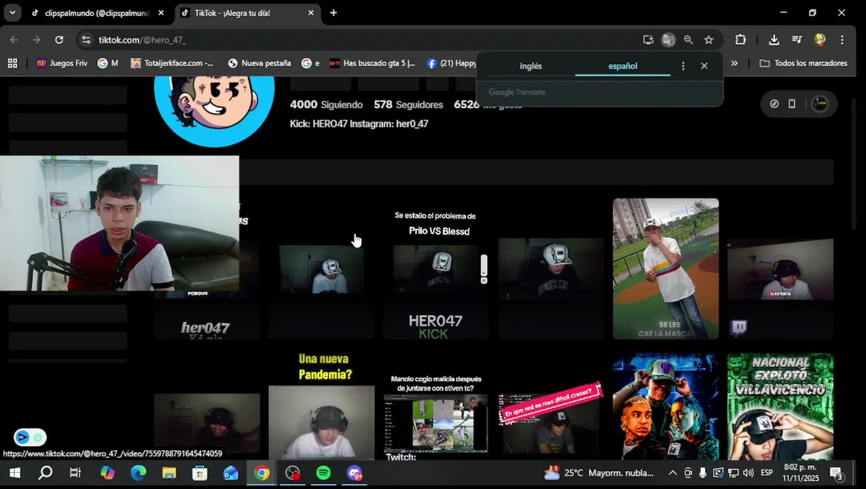This screenshot has height=489, width=866.
Task: Open Todos los marcadores folder
Action: (804, 63)
